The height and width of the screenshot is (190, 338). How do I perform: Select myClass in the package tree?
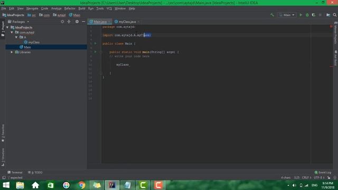[32, 42]
